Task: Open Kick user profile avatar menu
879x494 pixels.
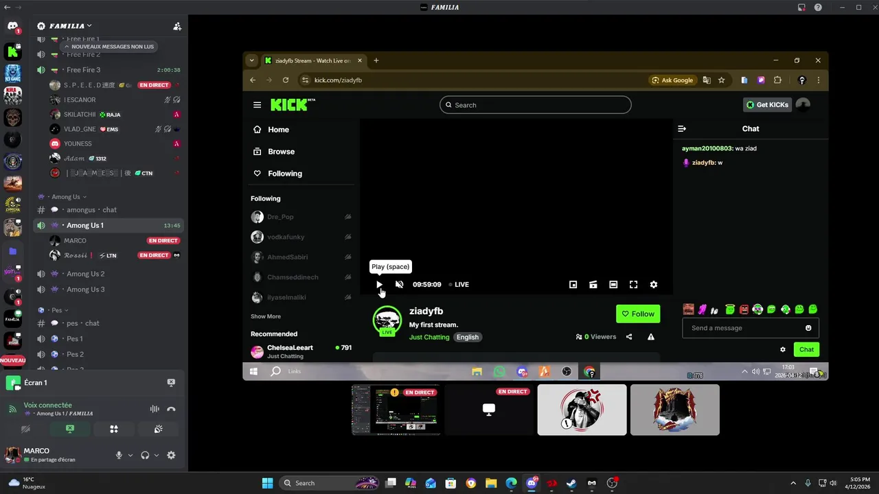Action: [803, 105]
